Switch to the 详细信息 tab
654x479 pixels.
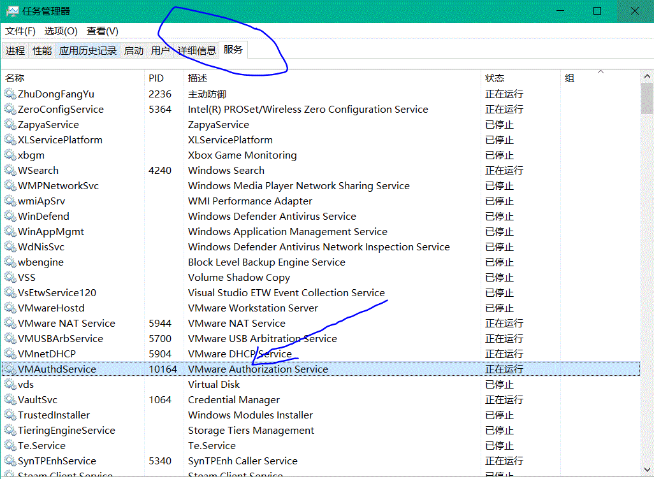point(196,51)
